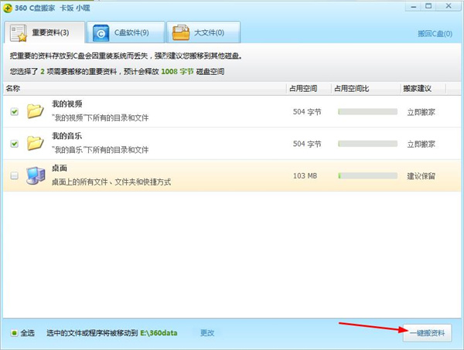Uncheck the 我的音乐 checkbox

click(x=15, y=144)
